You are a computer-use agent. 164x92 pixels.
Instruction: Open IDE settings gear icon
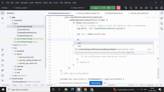pyautogui.click(x=156, y=8)
